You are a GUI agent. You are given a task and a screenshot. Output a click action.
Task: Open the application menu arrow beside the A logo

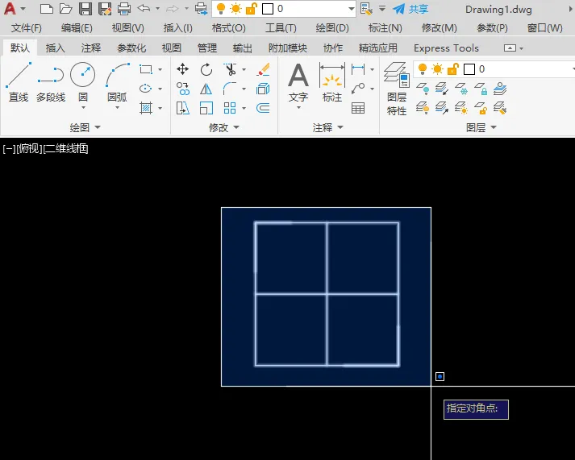click(23, 8)
